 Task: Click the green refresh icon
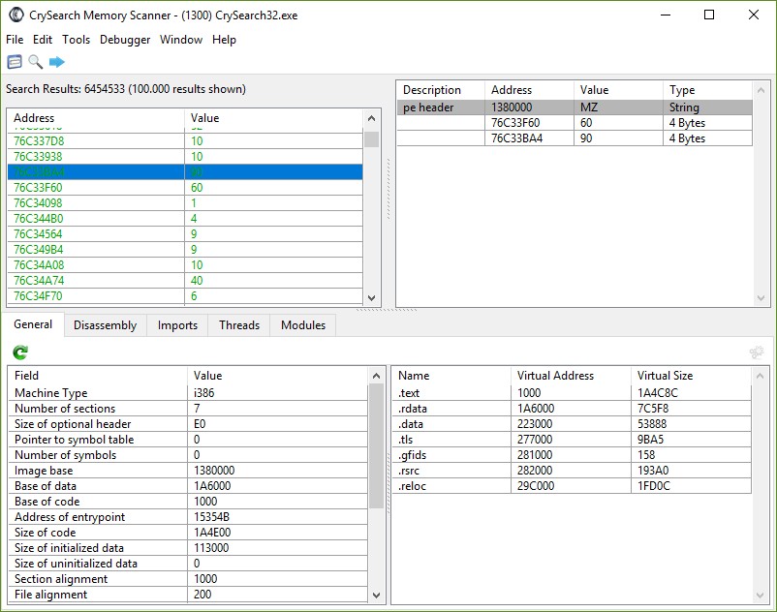pos(20,352)
